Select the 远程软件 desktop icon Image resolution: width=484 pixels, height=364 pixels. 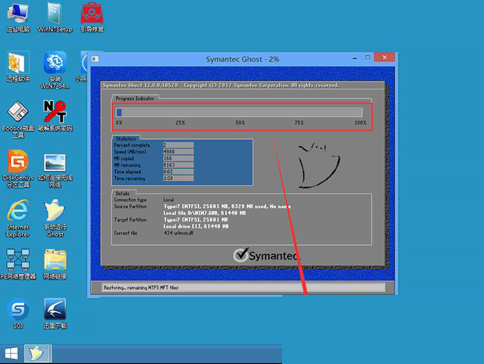click(18, 67)
